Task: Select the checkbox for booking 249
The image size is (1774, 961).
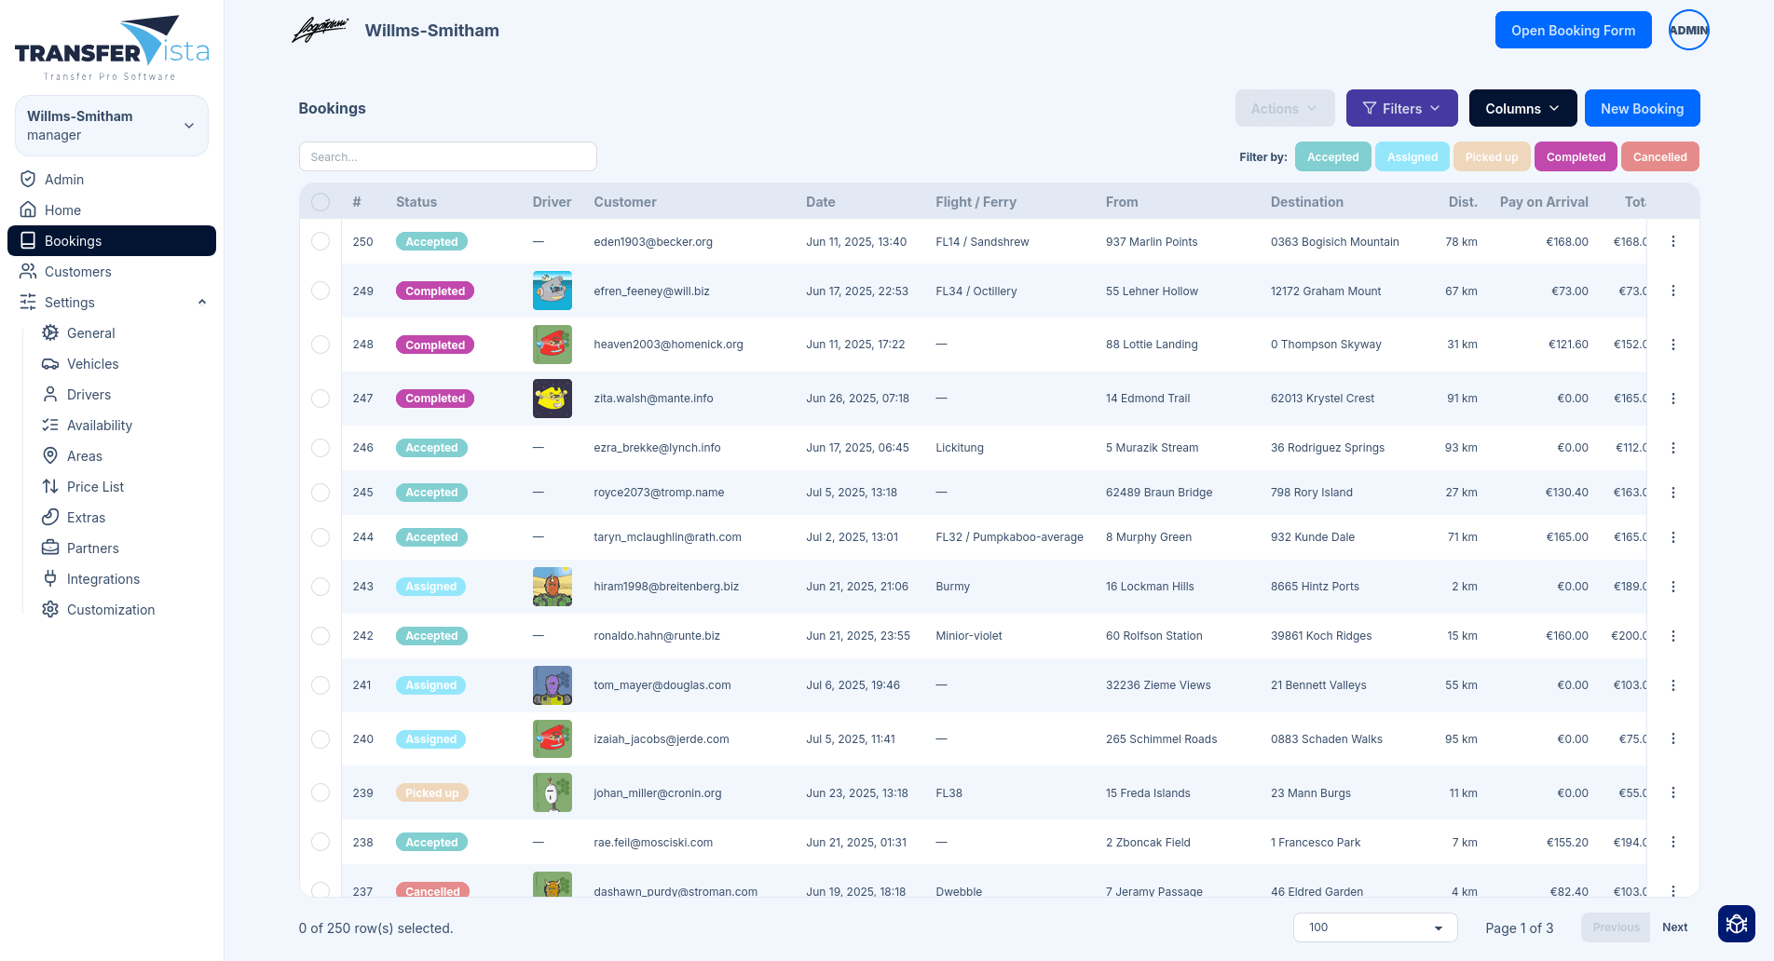Action: coord(321,291)
